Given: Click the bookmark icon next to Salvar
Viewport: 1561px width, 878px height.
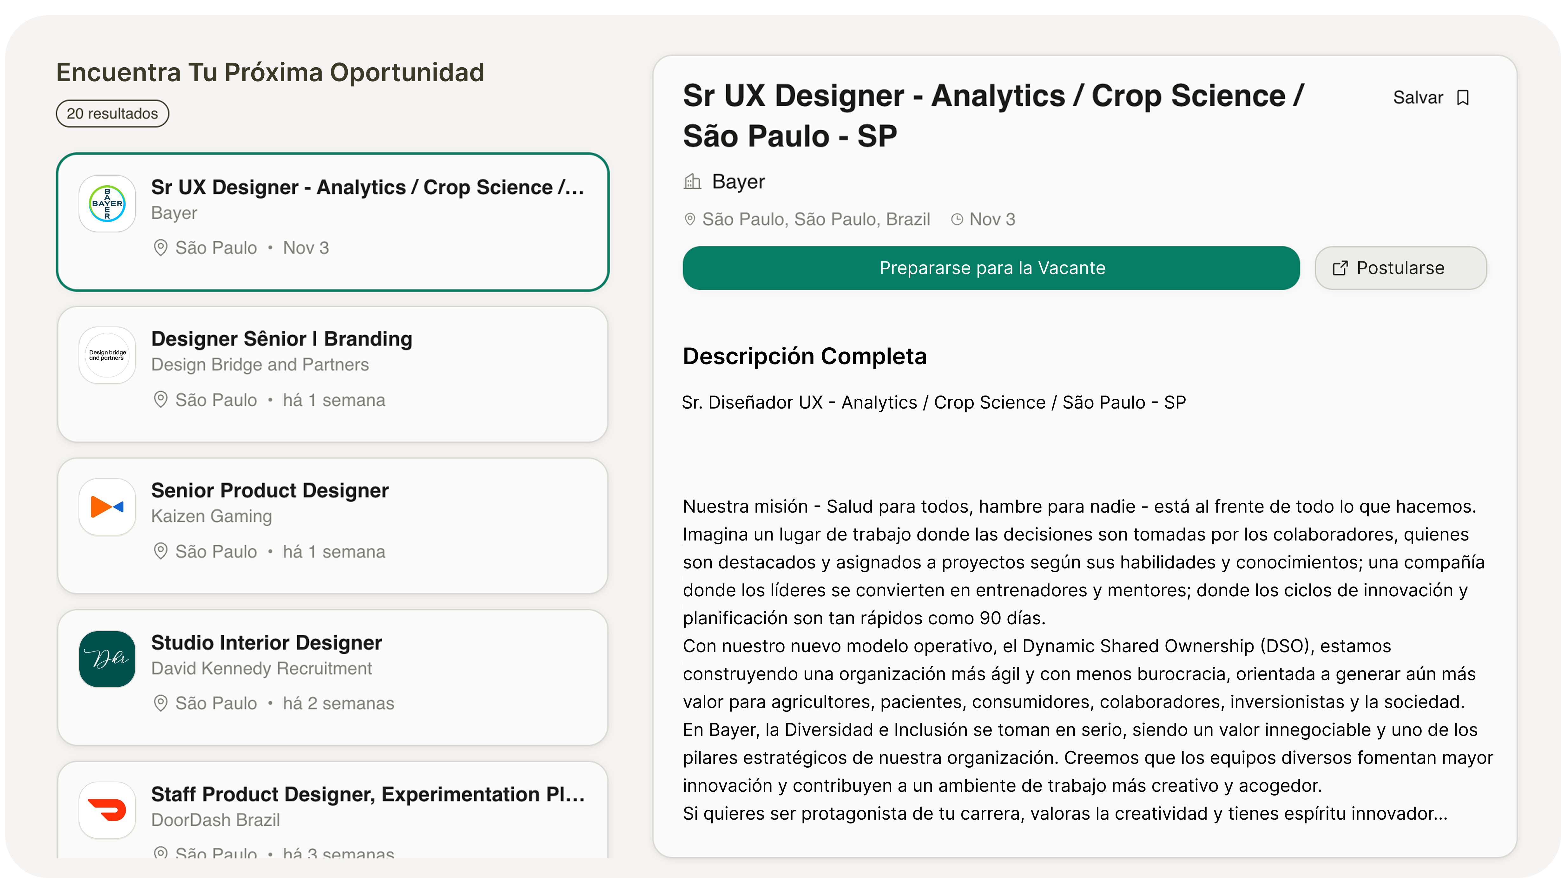Looking at the screenshot, I should (x=1463, y=98).
